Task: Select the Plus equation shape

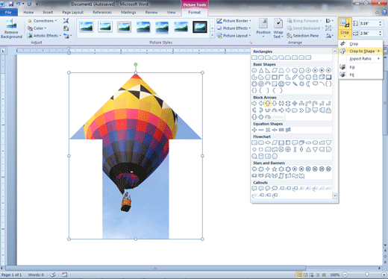Action: (254, 130)
